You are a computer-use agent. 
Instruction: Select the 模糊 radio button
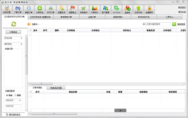(x=15, y=95)
